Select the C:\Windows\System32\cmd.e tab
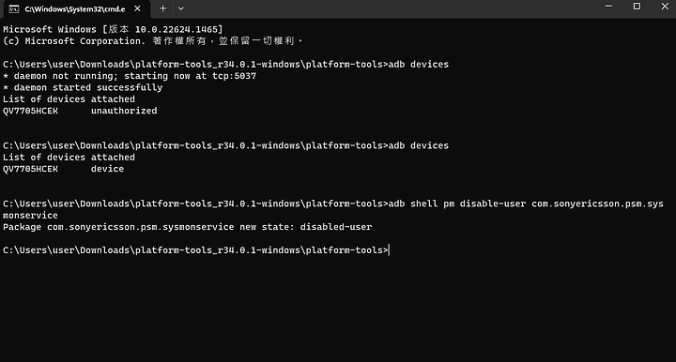This screenshot has height=362, width=676. [x=77, y=9]
